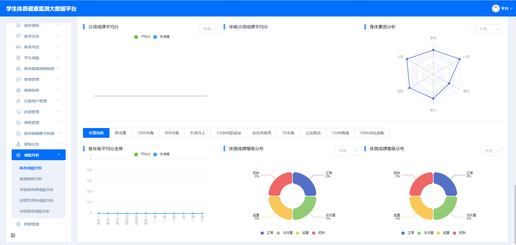Click the folder icon beside 课程管理
Screen dimensions: 516x245
(x=18, y=123)
